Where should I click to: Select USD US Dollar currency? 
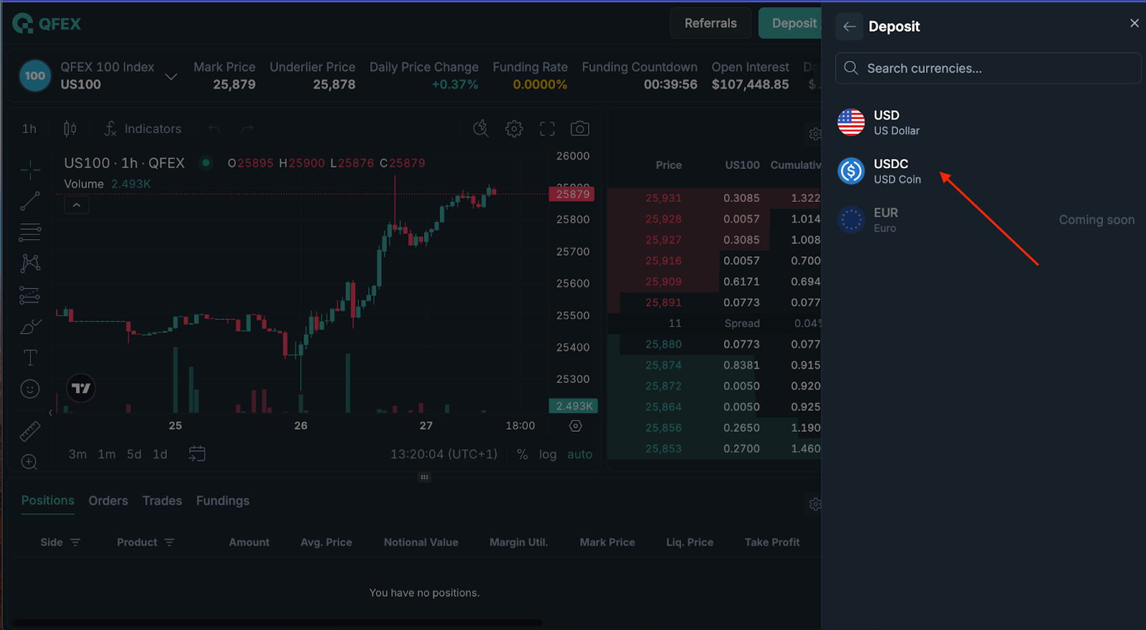click(988, 122)
